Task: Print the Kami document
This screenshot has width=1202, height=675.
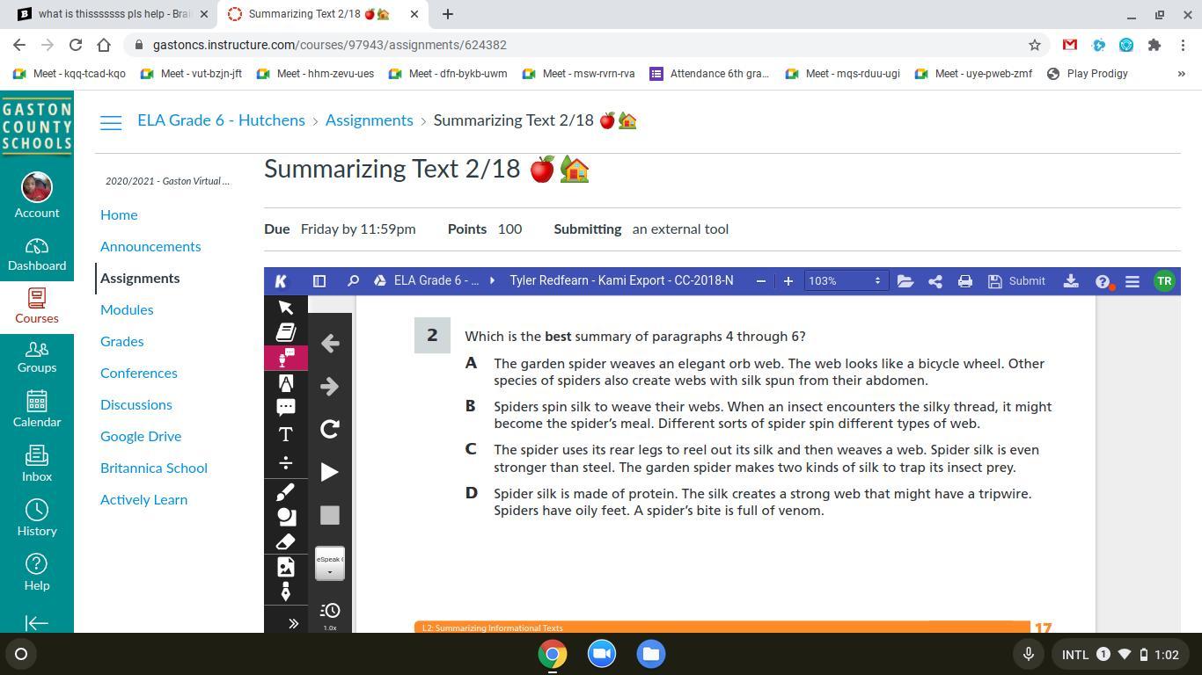Action: click(x=965, y=281)
